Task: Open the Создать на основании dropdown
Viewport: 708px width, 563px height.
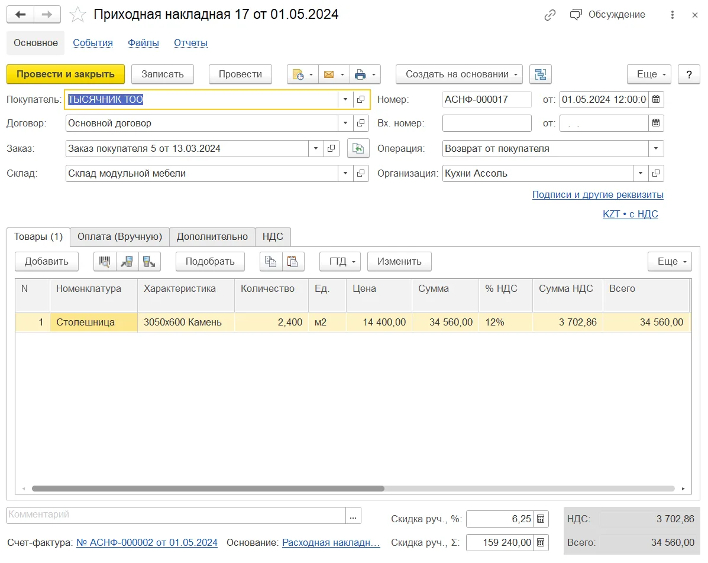Action: (459, 74)
